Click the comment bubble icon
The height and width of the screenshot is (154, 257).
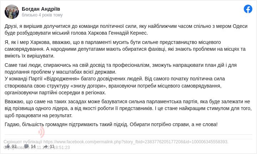coord(26,146)
